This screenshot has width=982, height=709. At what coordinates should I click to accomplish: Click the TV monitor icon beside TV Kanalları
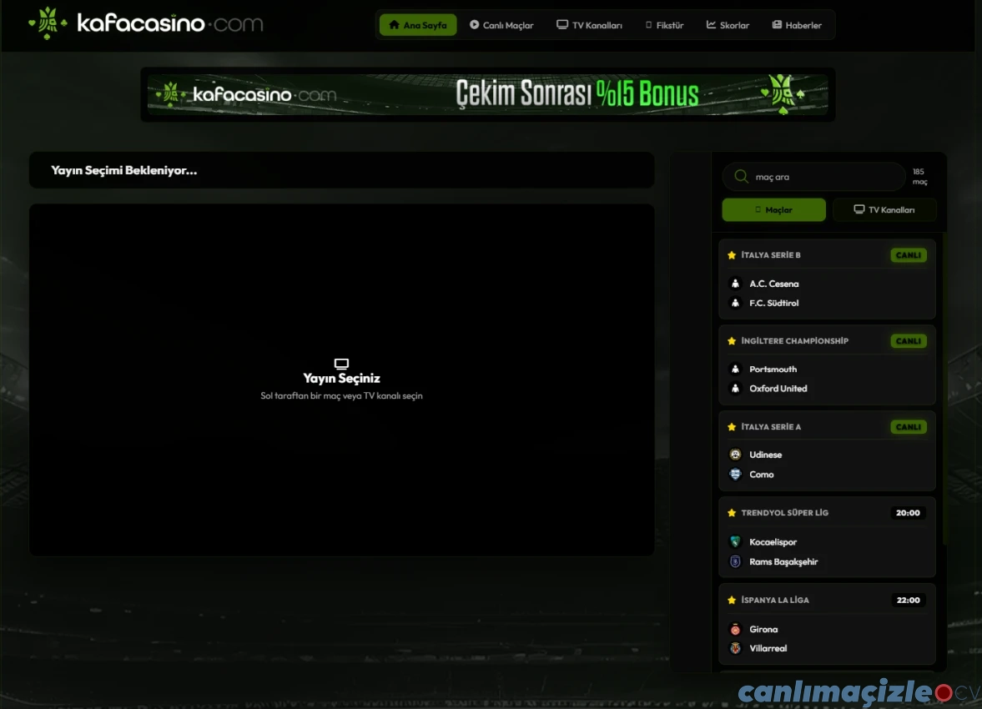click(561, 25)
